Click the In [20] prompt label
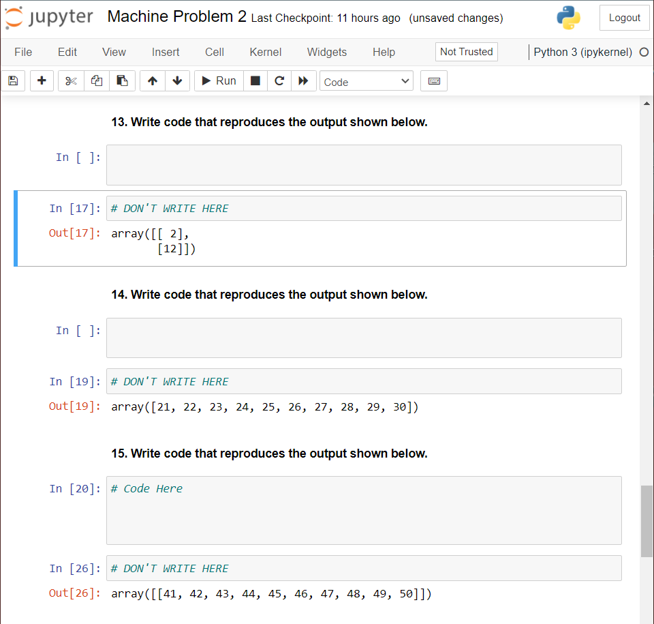 [75, 489]
